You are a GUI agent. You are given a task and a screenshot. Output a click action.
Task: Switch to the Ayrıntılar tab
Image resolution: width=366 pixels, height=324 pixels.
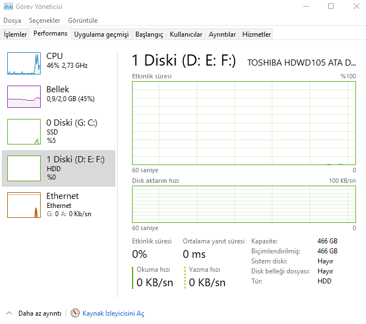(x=222, y=34)
